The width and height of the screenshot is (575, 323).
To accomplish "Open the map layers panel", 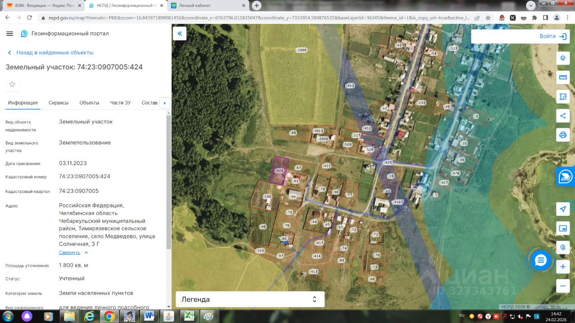I will 563,58.
